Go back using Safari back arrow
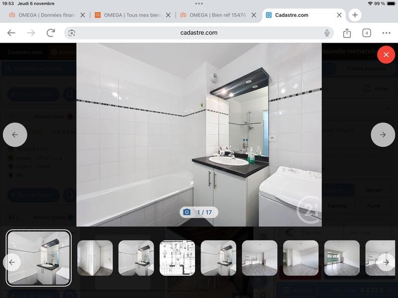This screenshot has width=398, height=298. click(11, 33)
